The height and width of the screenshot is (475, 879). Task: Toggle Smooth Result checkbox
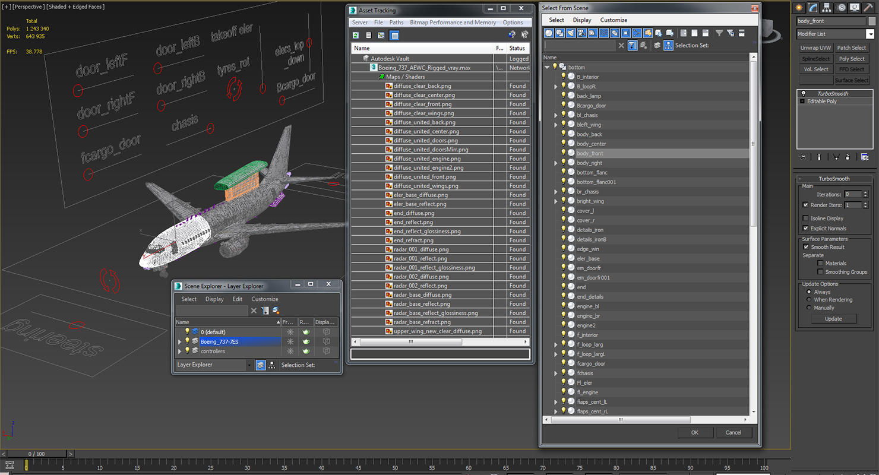[x=806, y=247]
